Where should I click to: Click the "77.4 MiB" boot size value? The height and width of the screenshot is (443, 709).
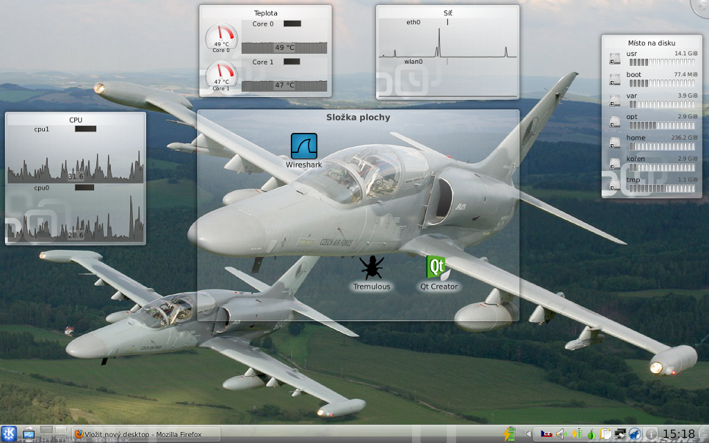(x=685, y=74)
